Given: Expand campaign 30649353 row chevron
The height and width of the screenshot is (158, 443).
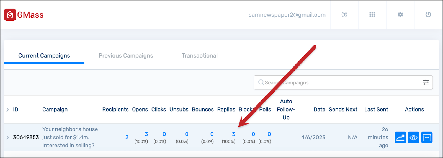Looking at the screenshot, I should click(x=7, y=138).
